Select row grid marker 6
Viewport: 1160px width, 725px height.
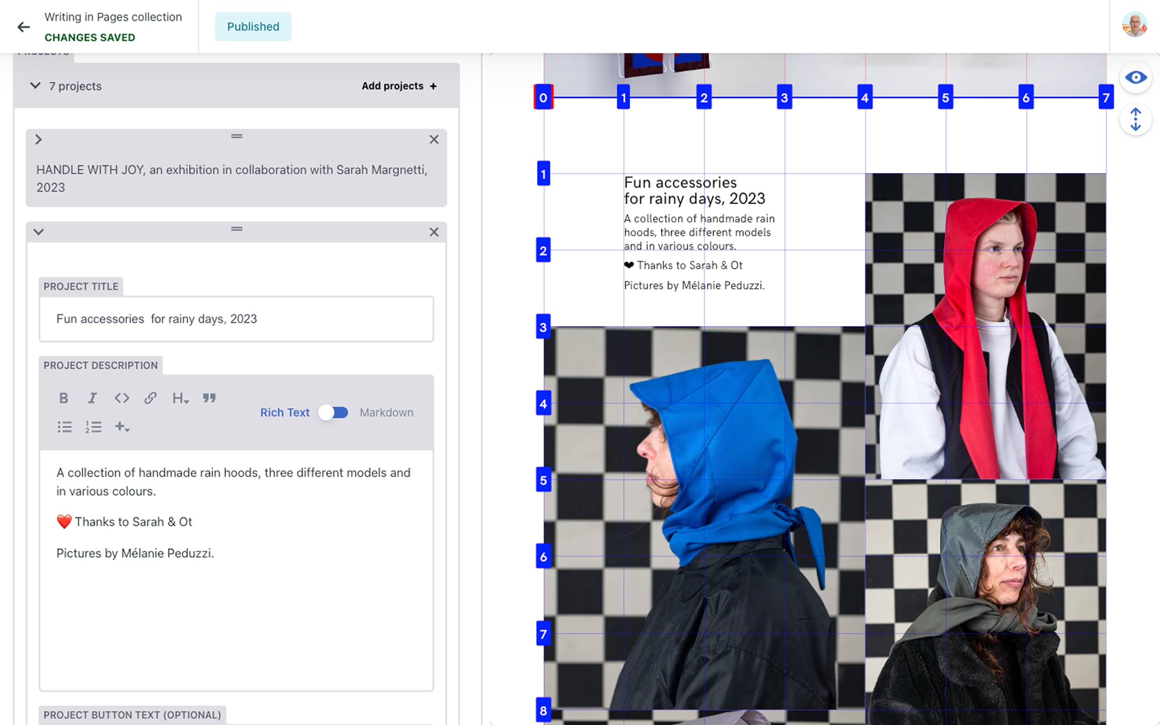[x=543, y=557]
